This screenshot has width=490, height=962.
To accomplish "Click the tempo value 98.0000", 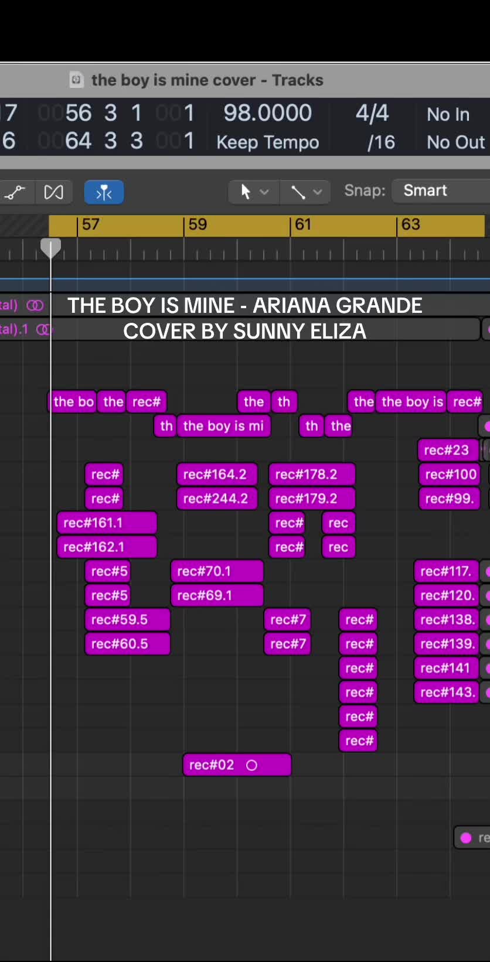I will (268, 112).
